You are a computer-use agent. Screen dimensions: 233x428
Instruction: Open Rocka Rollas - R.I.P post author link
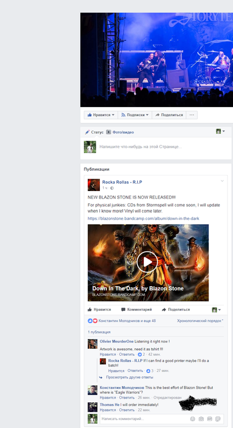tap(122, 182)
